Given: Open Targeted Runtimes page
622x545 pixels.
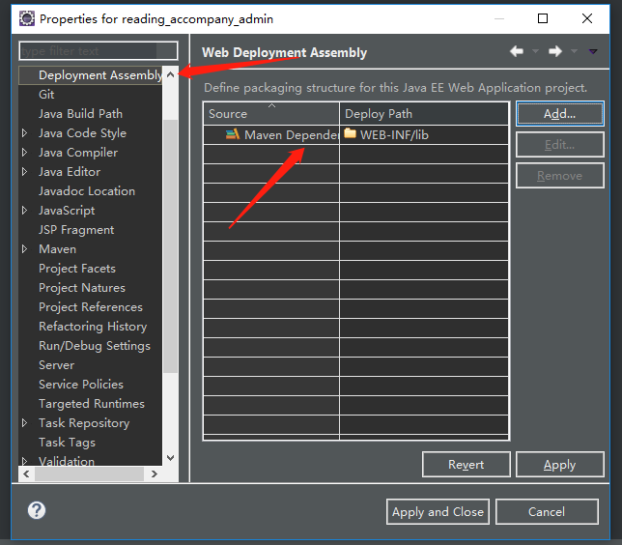Looking at the screenshot, I should coord(92,404).
